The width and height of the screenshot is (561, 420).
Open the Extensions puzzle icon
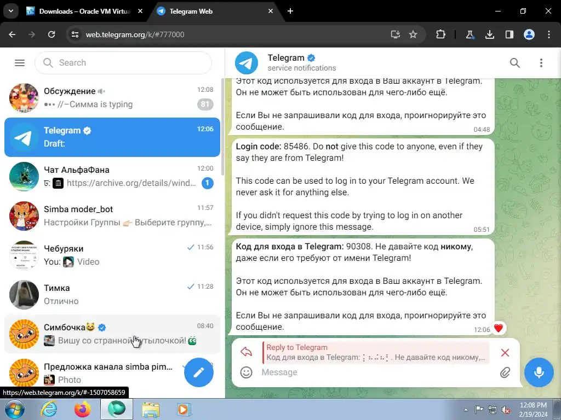441,34
